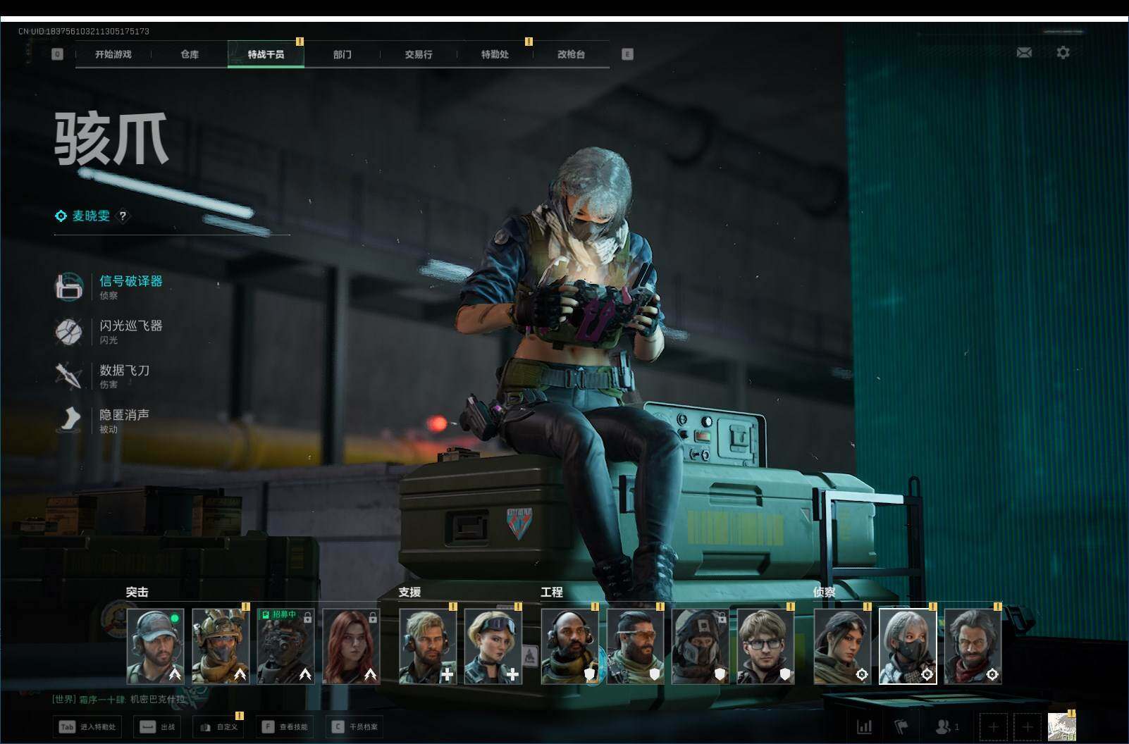Select the 信号破译器 skill icon
Image resolution: width=1129 pixels, height=744 pixels.
(x=69, y=287)
